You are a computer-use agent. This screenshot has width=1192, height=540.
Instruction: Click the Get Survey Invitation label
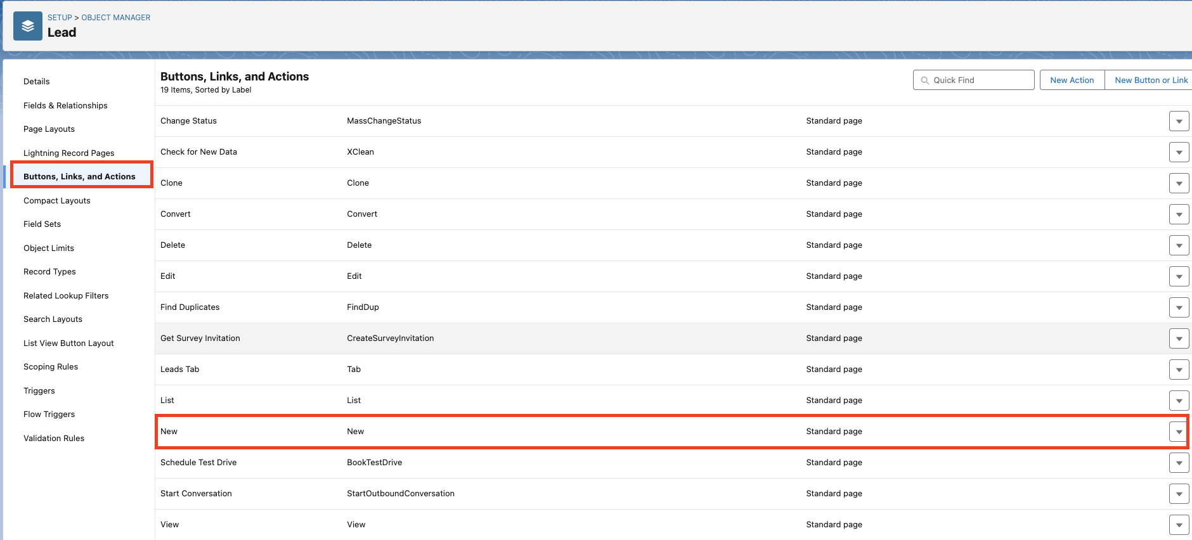tap(200, 338)
